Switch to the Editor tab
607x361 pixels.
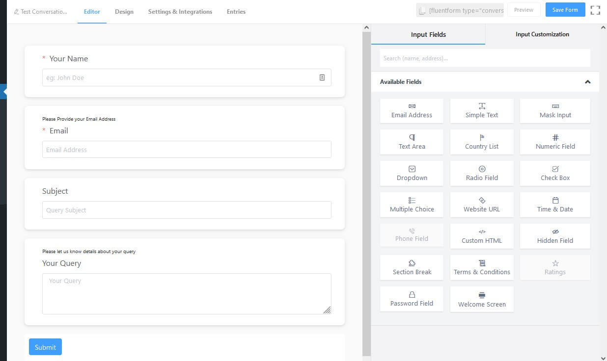(x=92, y=12)
